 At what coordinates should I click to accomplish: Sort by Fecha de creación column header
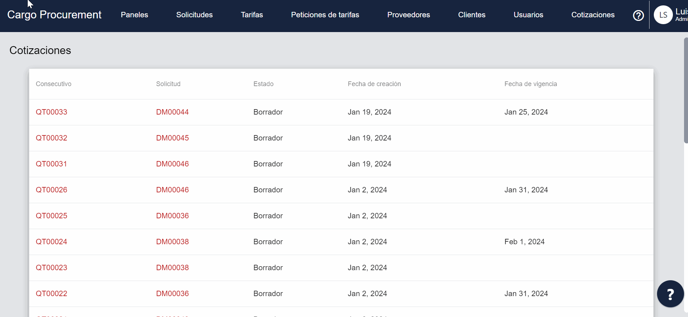[374, 84]
